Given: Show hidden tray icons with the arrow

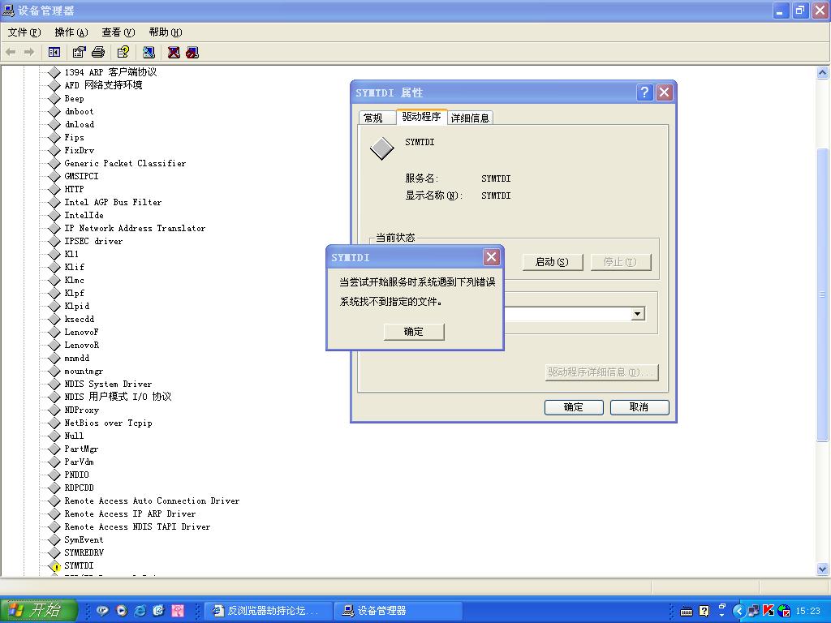Looking at the screenshot, I should click(x=738, y=611).
